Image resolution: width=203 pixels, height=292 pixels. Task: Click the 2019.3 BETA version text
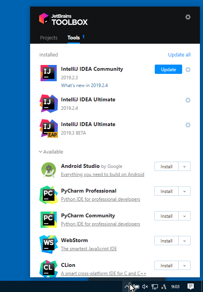[x=73, y=133]
